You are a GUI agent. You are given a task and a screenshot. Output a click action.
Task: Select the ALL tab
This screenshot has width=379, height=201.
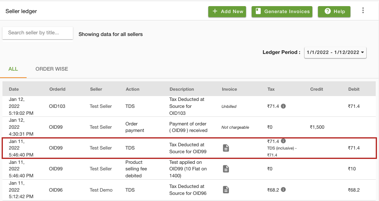tap(13, 69)
